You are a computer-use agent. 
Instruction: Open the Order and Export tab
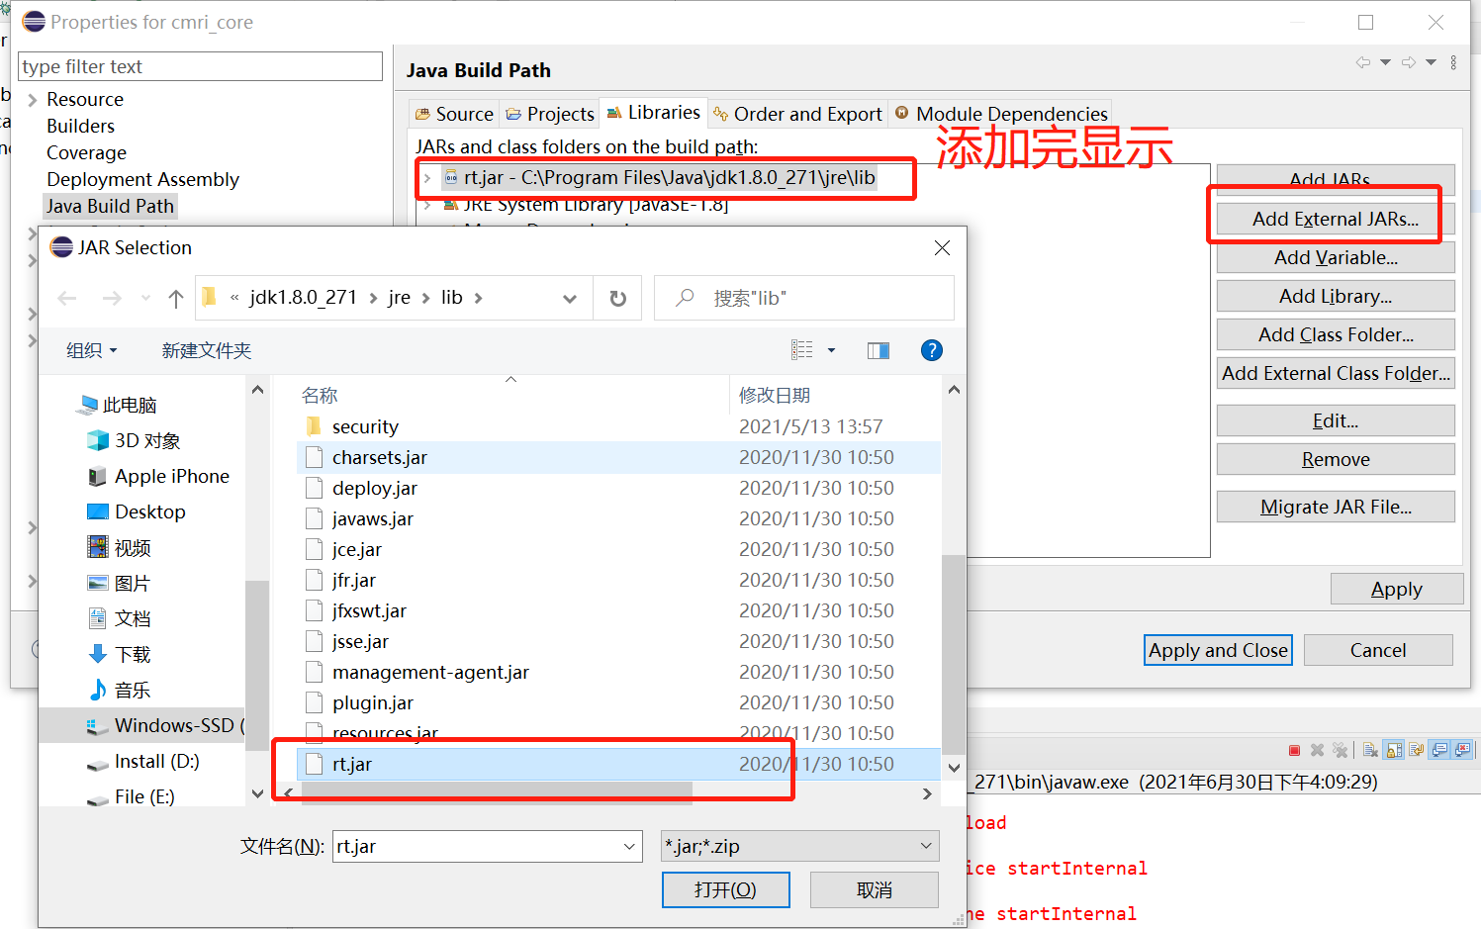pos(796,113)
